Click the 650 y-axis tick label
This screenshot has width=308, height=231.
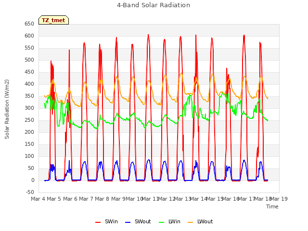(29, 24)
